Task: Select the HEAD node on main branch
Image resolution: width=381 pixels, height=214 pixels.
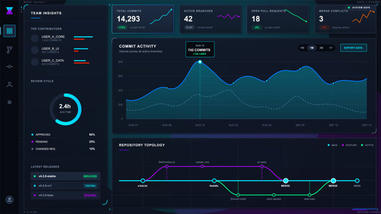Action: tap(357, 181)
